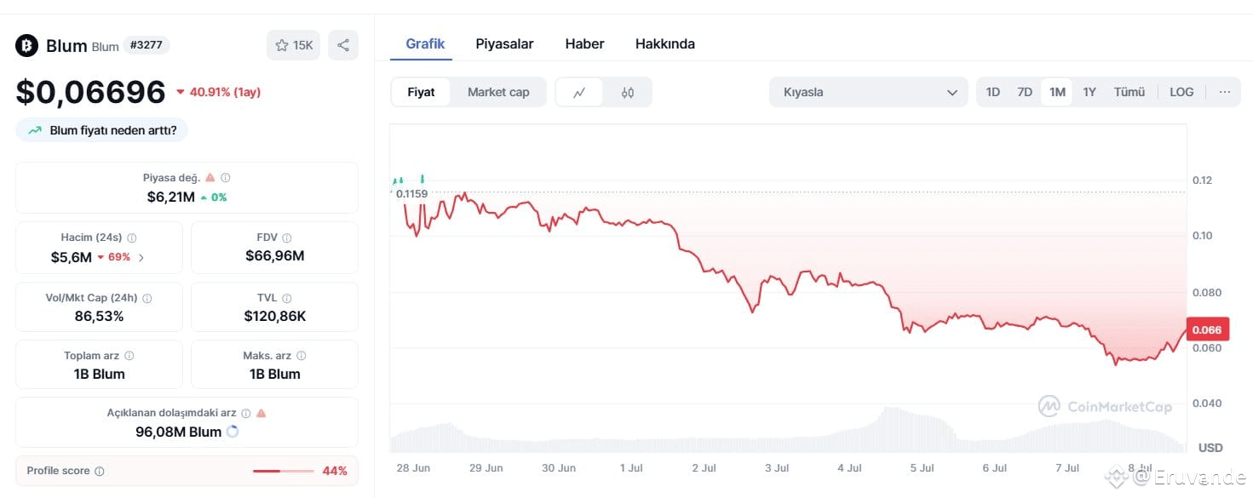Click the 0.1159 starting price marker
This screenshot has height=498, width=1253.
pos(411,193)
